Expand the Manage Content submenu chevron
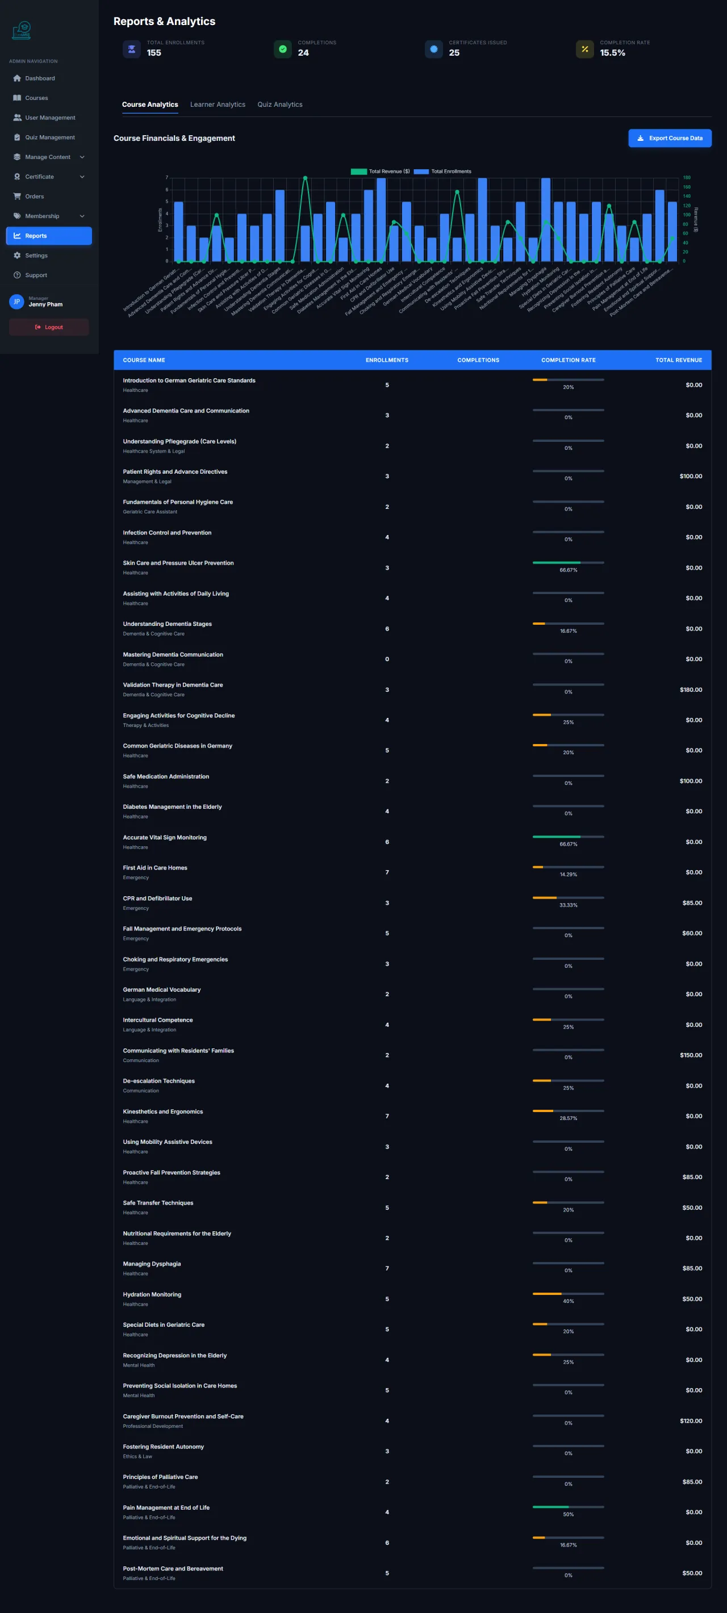Image resolution: width=727 pixels, height=1613 pixels. [82, 157]
